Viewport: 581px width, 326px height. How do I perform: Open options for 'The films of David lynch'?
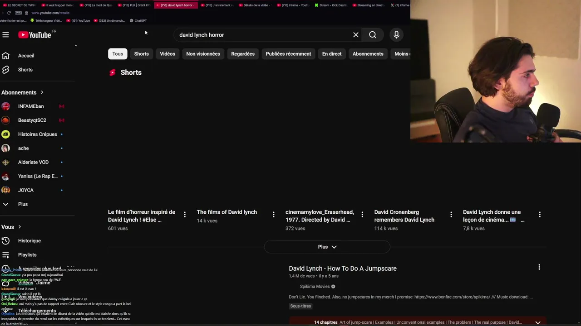pos(273,215)
